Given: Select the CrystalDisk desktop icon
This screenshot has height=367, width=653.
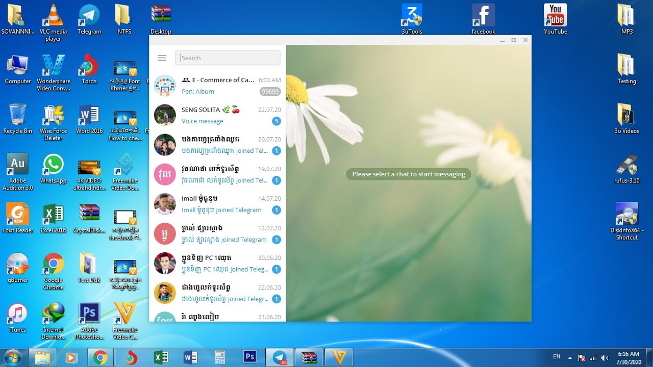Looking at the screenshot, I should click(89, 218).
